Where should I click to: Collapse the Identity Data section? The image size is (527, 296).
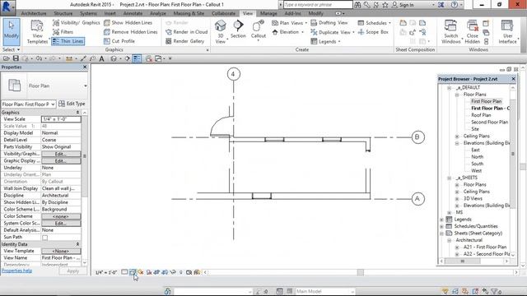click(x=77, y=244)
